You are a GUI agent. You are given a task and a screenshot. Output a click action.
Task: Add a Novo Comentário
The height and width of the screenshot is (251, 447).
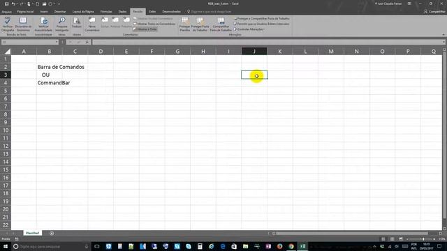click(x=92, y=24)
